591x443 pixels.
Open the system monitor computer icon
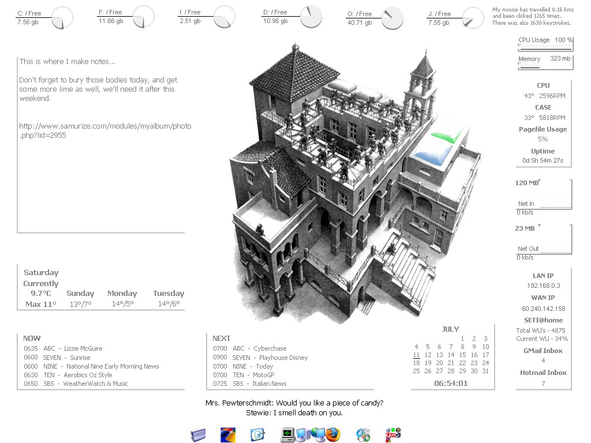tap(287, 434)
